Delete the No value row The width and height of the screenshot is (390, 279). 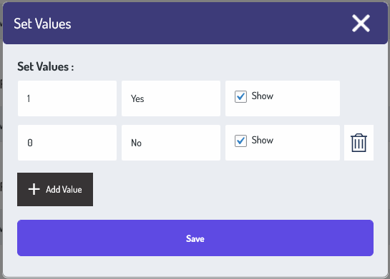click(359, 143)
